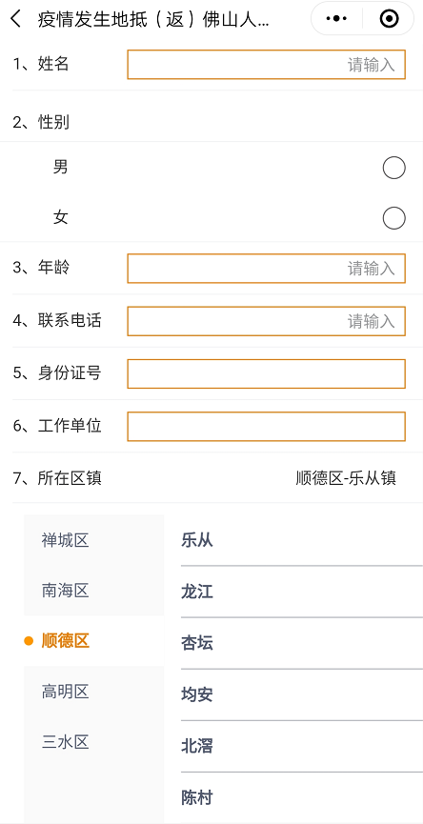Viewport: 423px width, 824px height.
Task: Switch to 禅城区 in district list
Action: tap(94, 540)
